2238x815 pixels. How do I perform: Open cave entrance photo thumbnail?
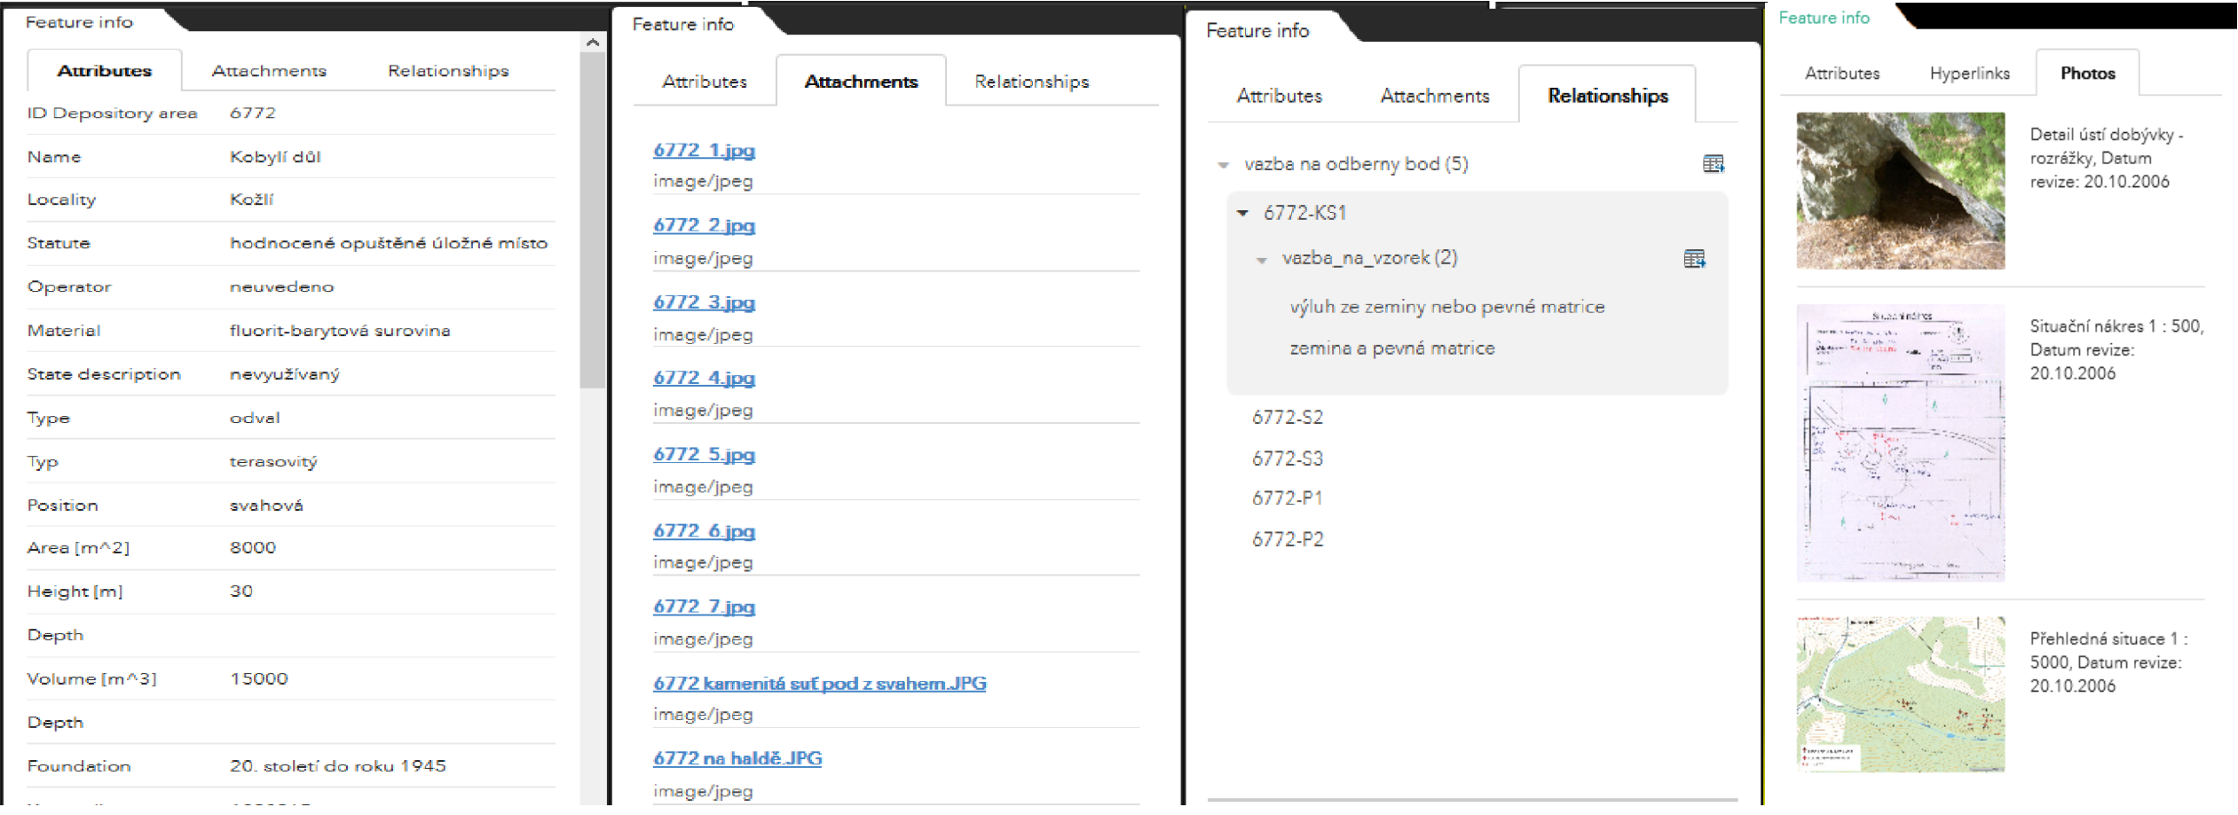pos(1900,191)
